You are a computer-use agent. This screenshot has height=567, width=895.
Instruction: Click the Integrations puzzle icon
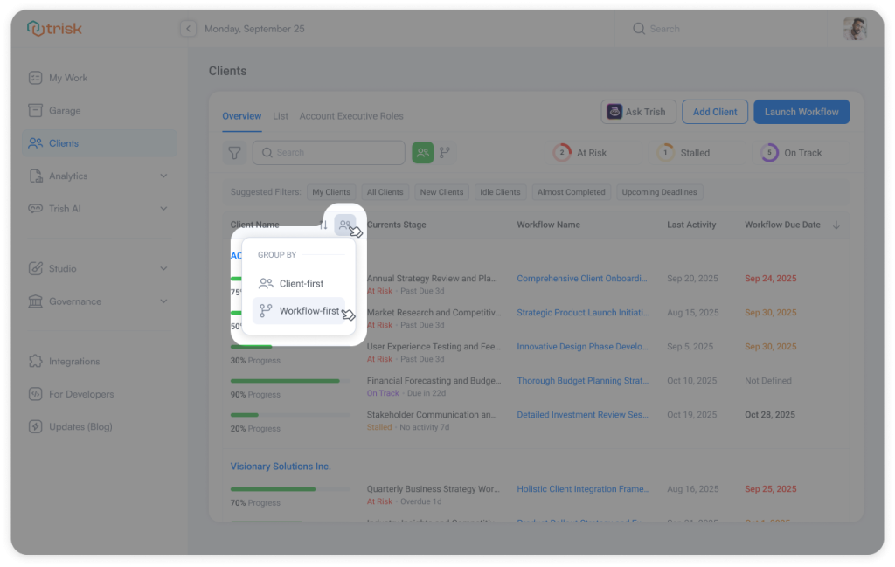[34, 361]
